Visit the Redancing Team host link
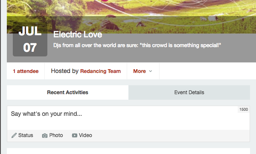Screen dimensions: 256x154 100,71
